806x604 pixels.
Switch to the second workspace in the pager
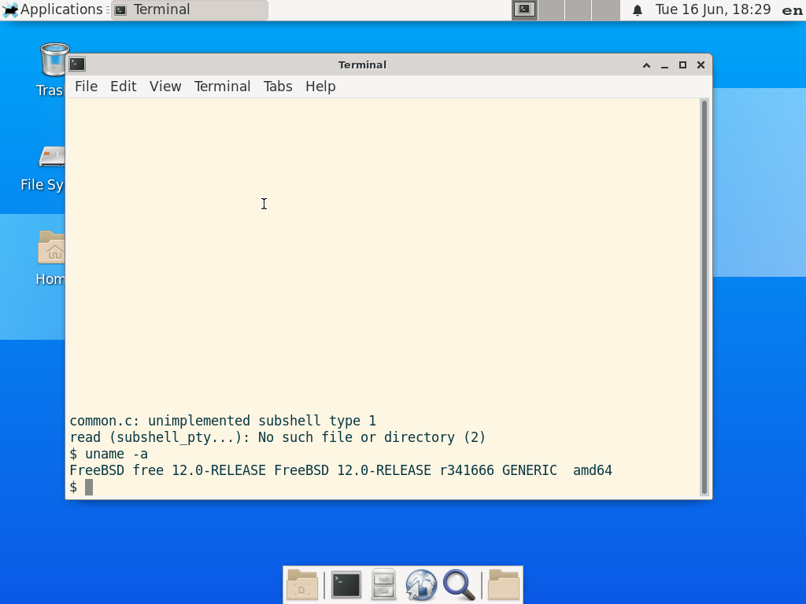552,10
